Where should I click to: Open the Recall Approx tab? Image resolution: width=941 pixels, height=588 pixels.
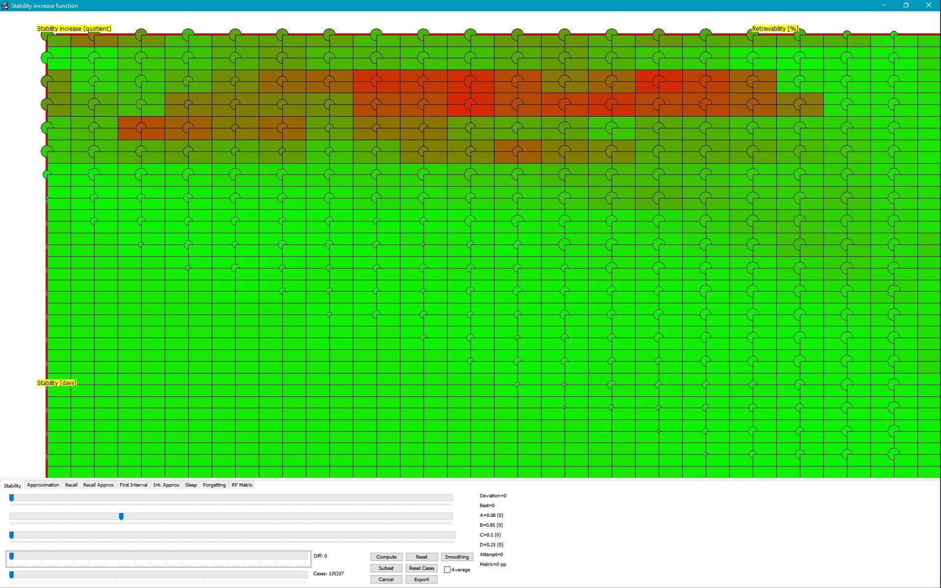pyautogui.click(x=98, y=485)
